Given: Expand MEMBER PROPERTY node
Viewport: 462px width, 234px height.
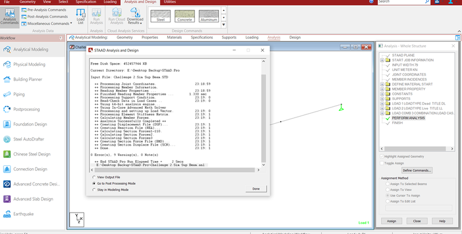Looking at the screenshot, I should [382, 89].
